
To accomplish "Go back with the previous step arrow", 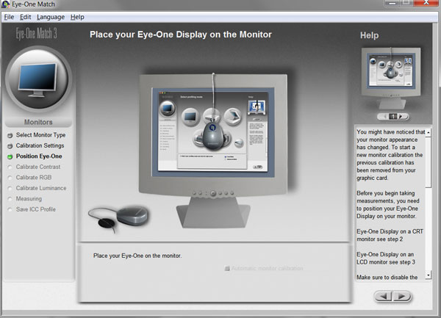I will pos(384,296).
